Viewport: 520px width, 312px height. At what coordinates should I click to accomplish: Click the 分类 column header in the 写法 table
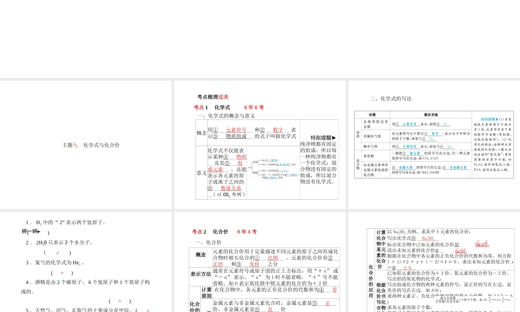(372, 115)
